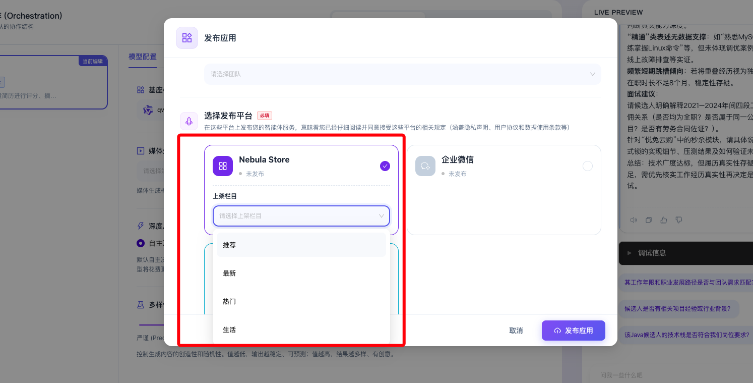The image size is (753, 383).
Task: Click the Nebula Store app icon
Action: click(x=223, y=166)
